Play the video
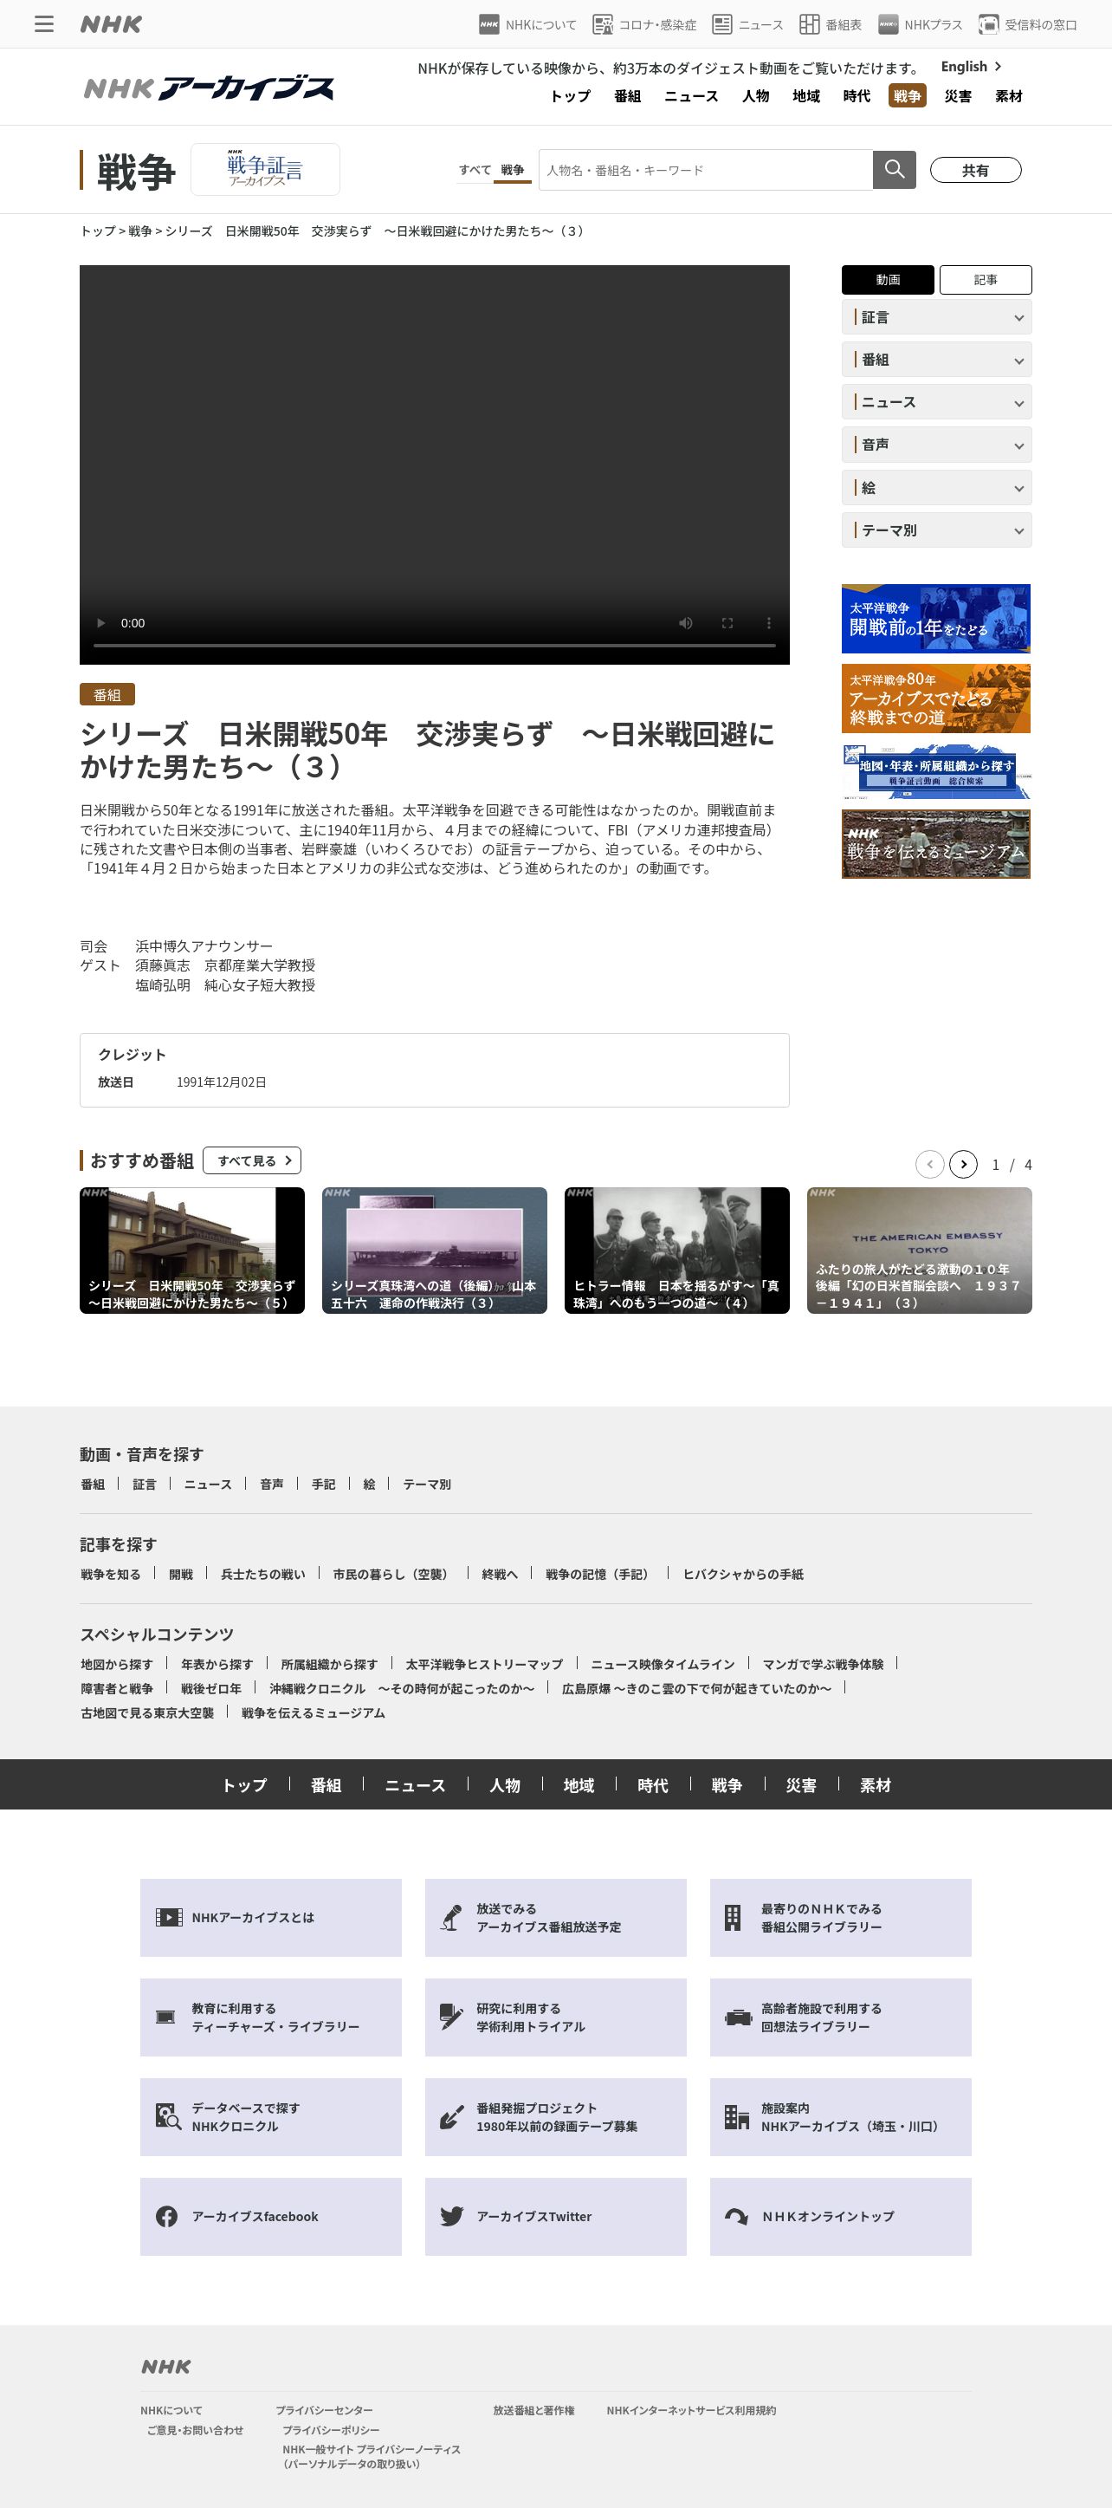 click(101, 623)
